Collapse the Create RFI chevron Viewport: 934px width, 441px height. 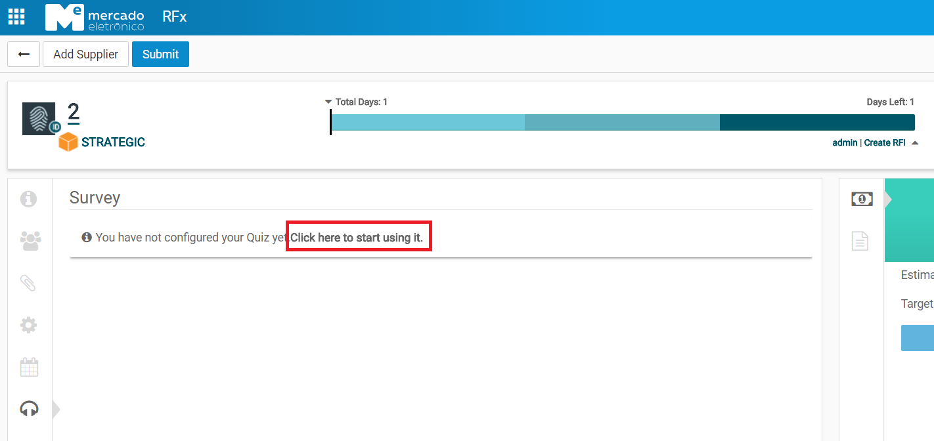[916, 142]
